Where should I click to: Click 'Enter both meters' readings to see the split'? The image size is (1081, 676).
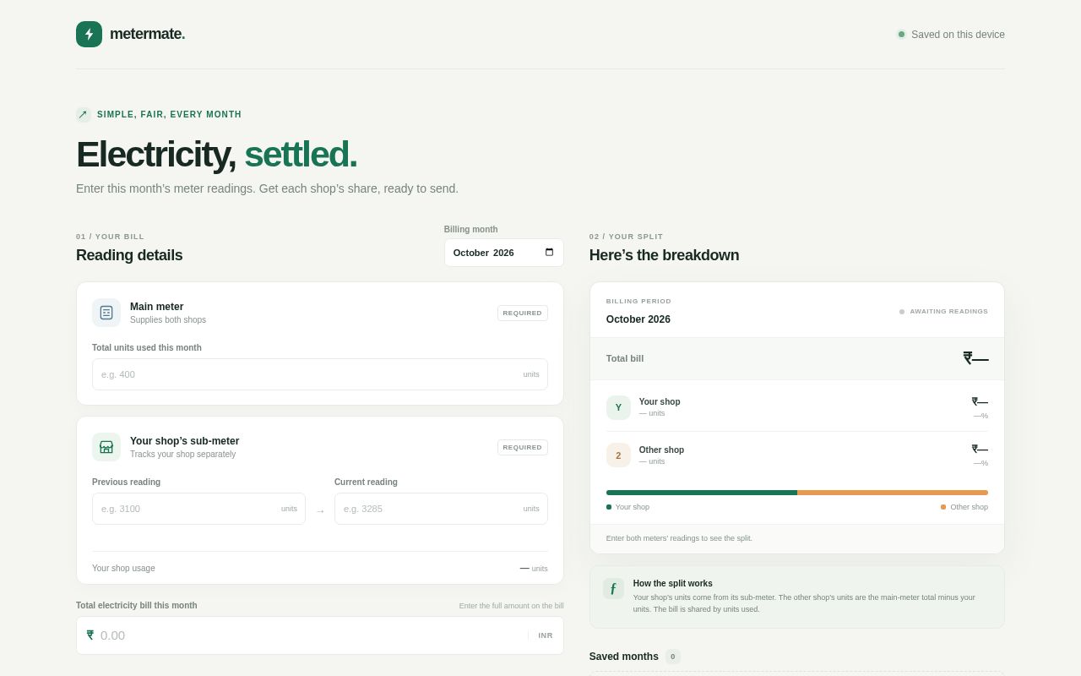tap(679, 538)
